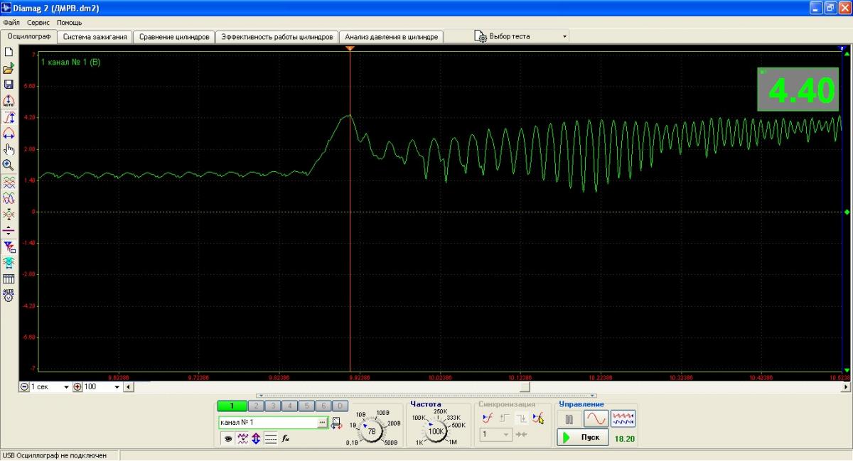Screen dimensions: 853x461
Task: Open the channel name browse '...' button
Action: [323, 422]
